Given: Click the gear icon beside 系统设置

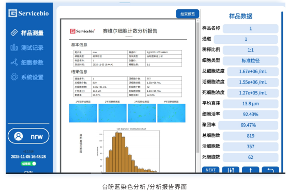Looking at the screenshot, I should tap(14, 77).
